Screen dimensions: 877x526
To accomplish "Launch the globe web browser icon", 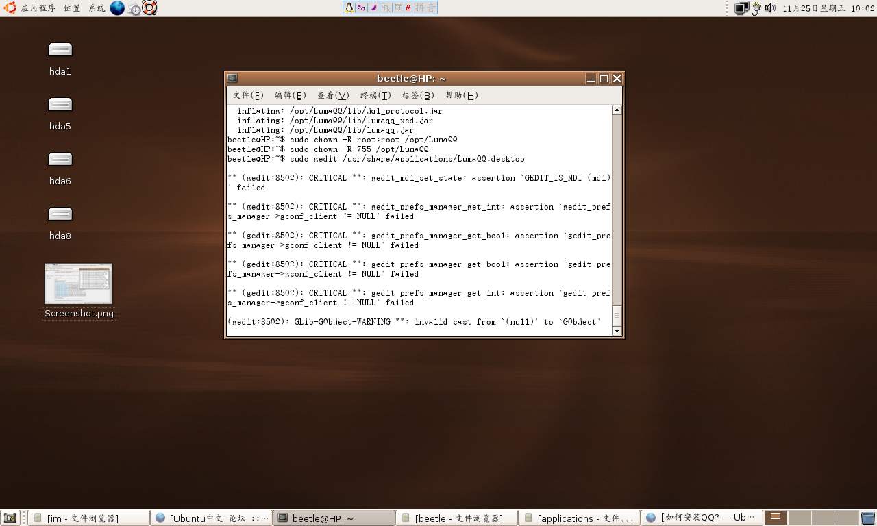I will pyautogui.click(x=117, y=8).
